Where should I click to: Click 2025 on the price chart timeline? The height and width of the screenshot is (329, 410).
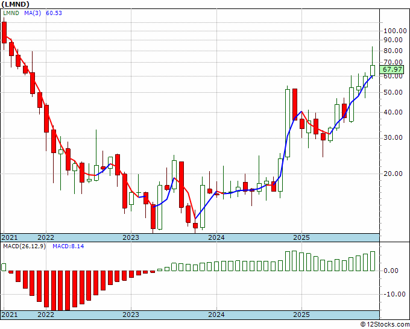(301, 237)
